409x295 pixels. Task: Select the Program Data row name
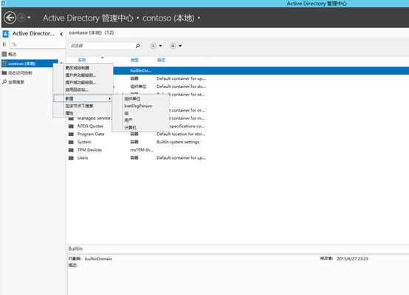tap(91, 134)
